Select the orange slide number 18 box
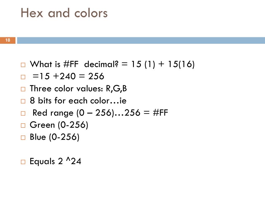This screenshot has height=199, width=265. click(x=8, y=40)
